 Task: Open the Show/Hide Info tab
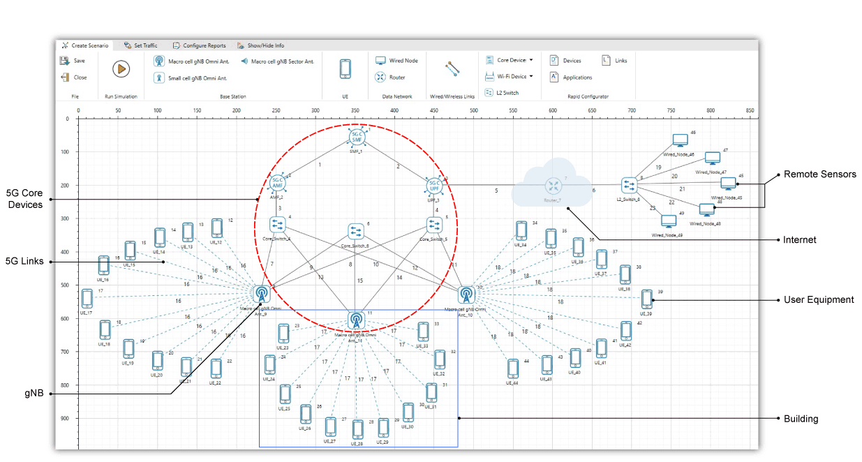(260, 45)
